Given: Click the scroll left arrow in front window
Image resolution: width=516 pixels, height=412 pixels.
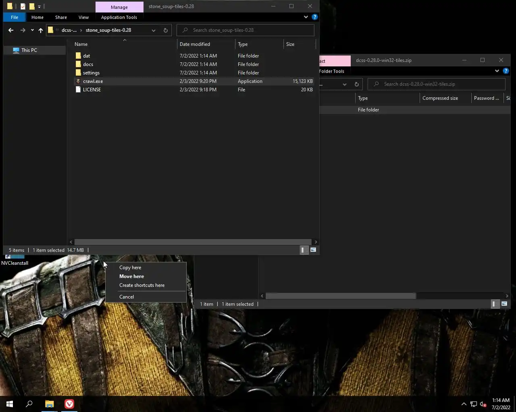Looking at the screenshot, I should pos(71,242).
